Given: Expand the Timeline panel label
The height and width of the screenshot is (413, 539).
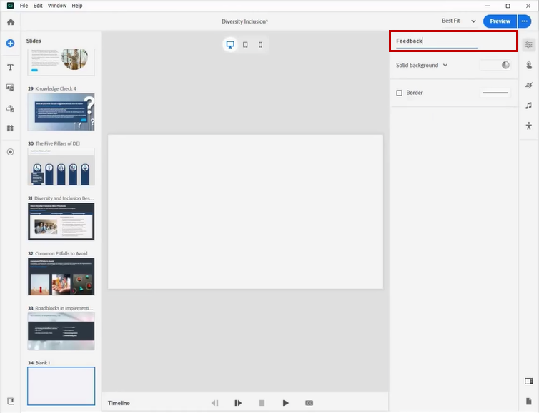Looking at the screenshot, I should coord(119,403).
